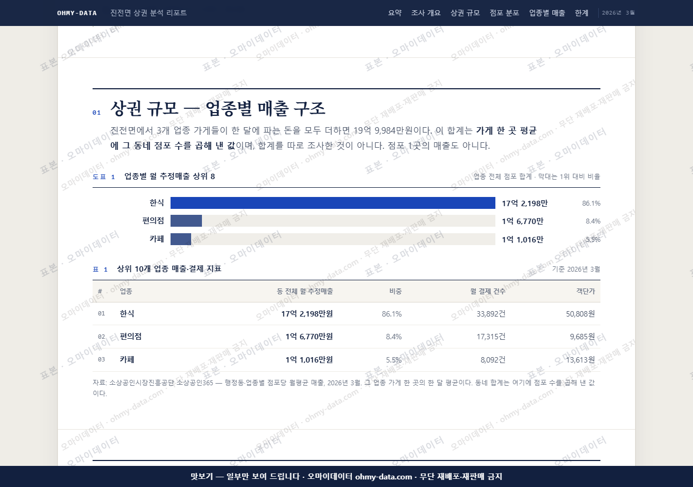Click the 카페 cell in table row 03
The width and height of the screenshot is (693, 487).
click(x=127, y=359)
